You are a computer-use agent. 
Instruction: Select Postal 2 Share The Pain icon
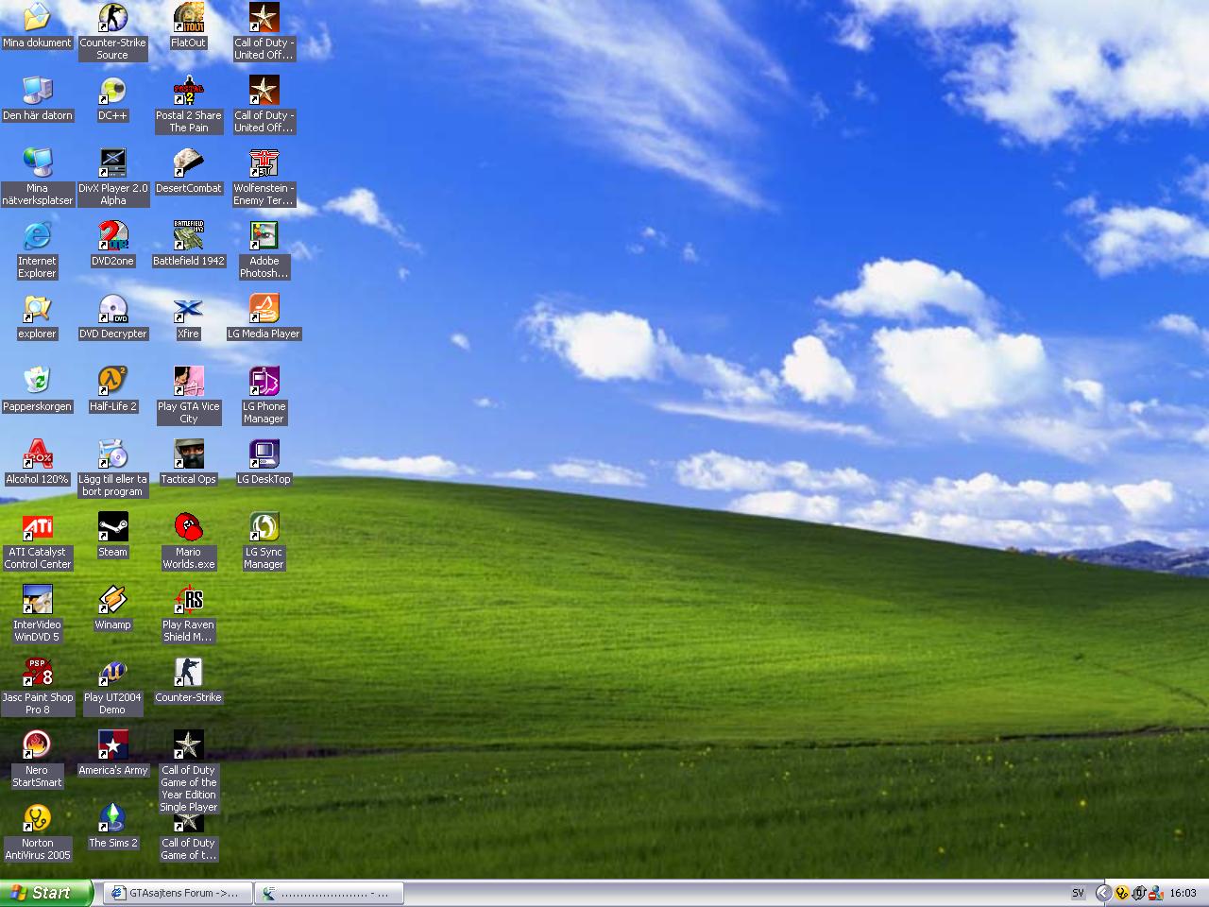(188, 90)
